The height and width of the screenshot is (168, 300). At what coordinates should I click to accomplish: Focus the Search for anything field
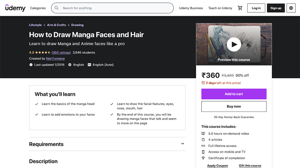[112, 8]
